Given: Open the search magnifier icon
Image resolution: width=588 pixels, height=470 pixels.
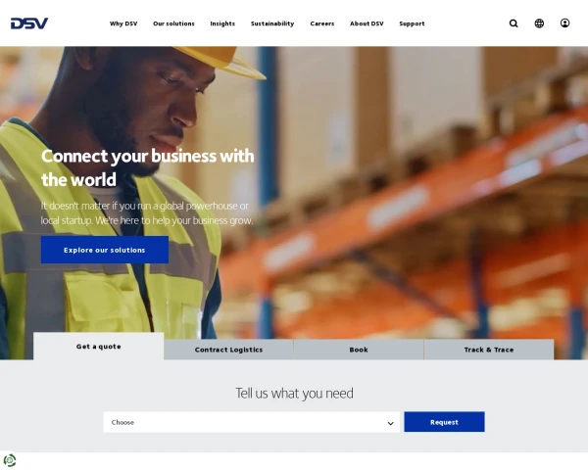Looking at the screenshot, I should point(514,23).
